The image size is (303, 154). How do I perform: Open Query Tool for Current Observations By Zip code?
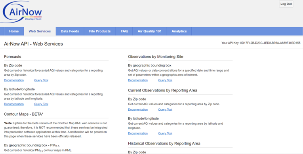[x=165, y=110]
